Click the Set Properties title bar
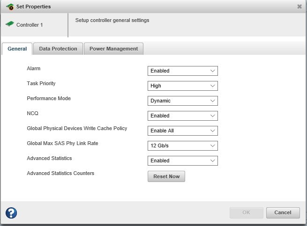Viewport: 307px width, 226px height. [x=141, y=7]
